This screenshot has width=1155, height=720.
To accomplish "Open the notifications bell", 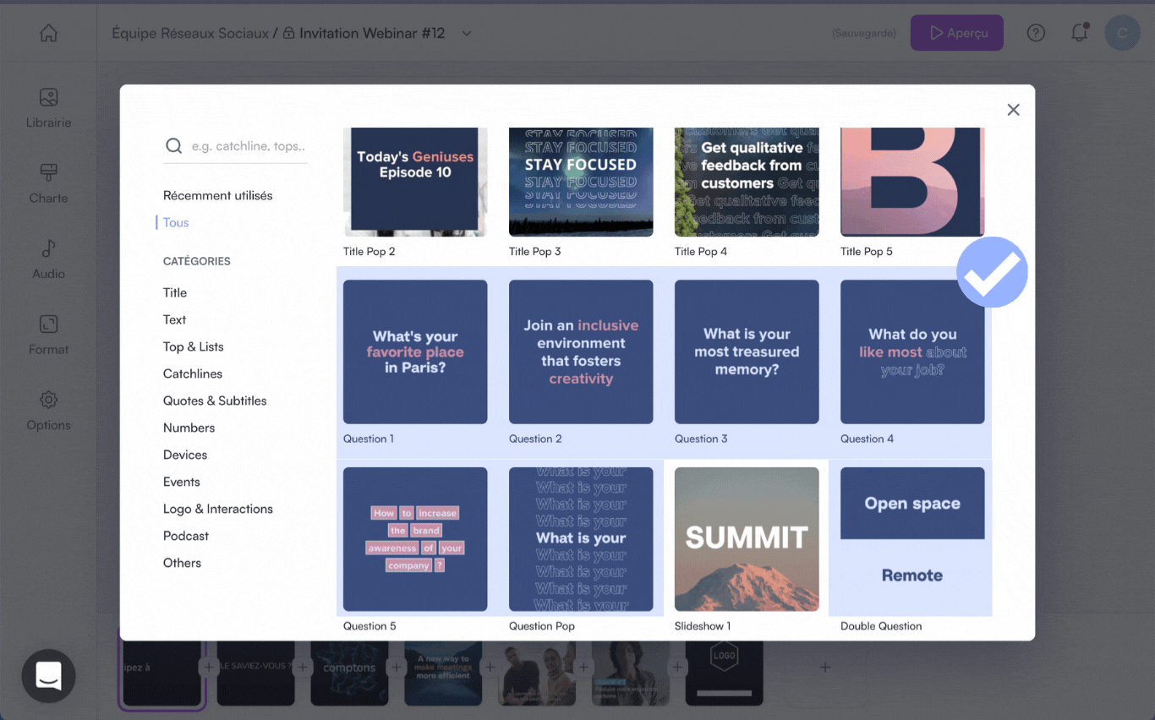I will [x=1079, y=33].
